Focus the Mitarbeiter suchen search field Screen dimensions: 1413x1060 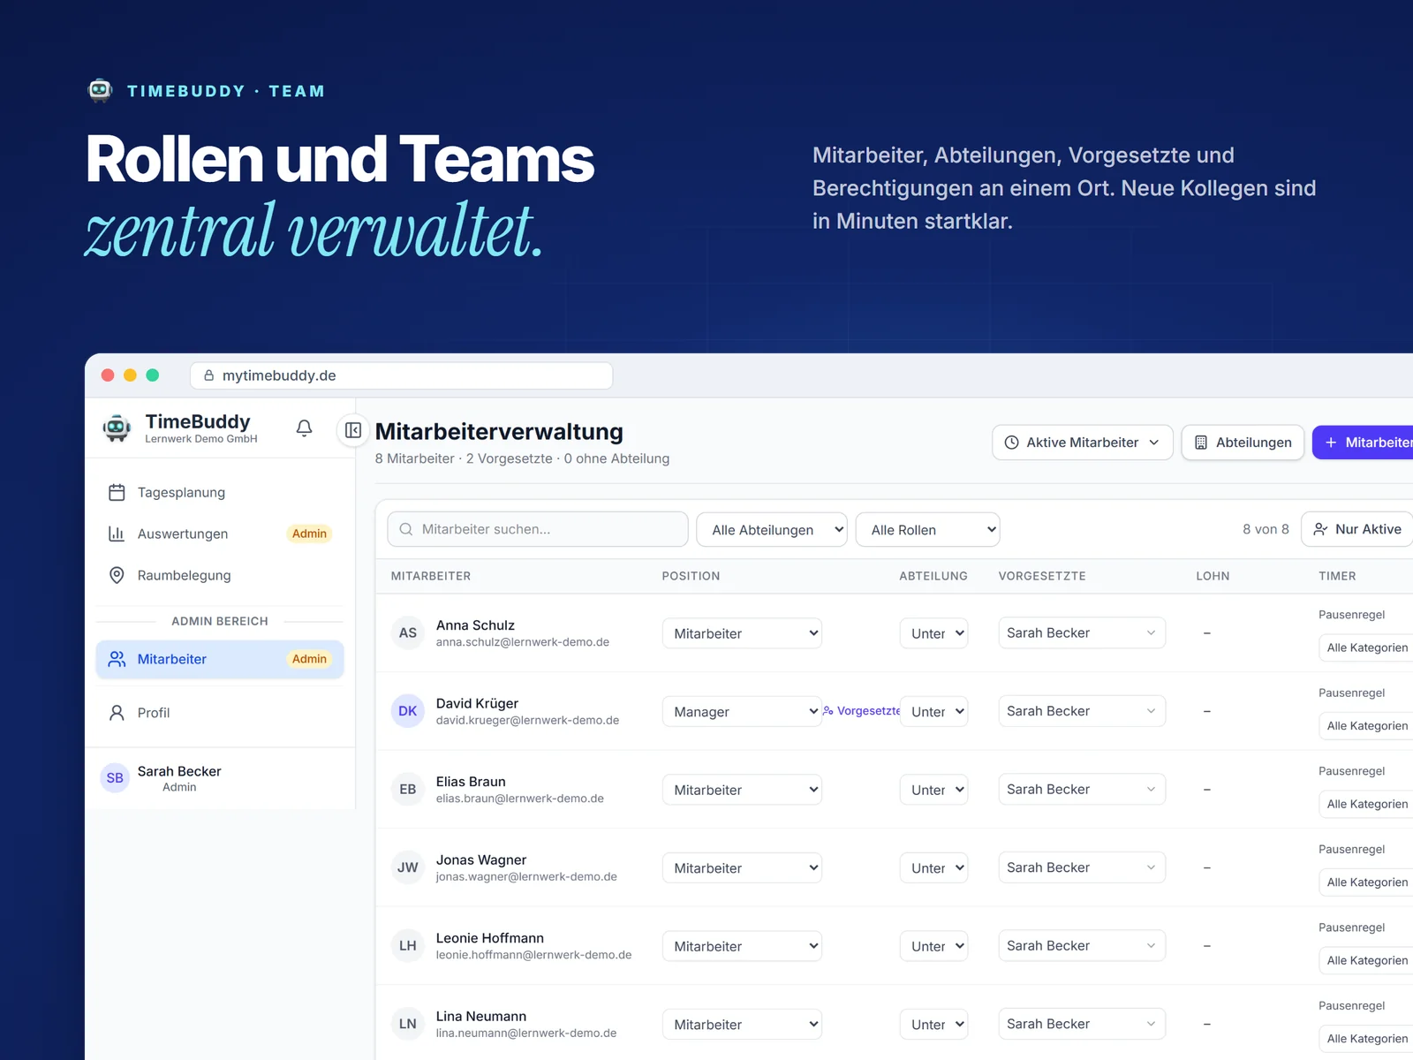(x=538, y=529)
